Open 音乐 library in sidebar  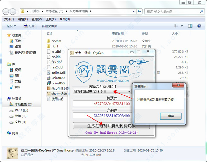click(15, 87)
